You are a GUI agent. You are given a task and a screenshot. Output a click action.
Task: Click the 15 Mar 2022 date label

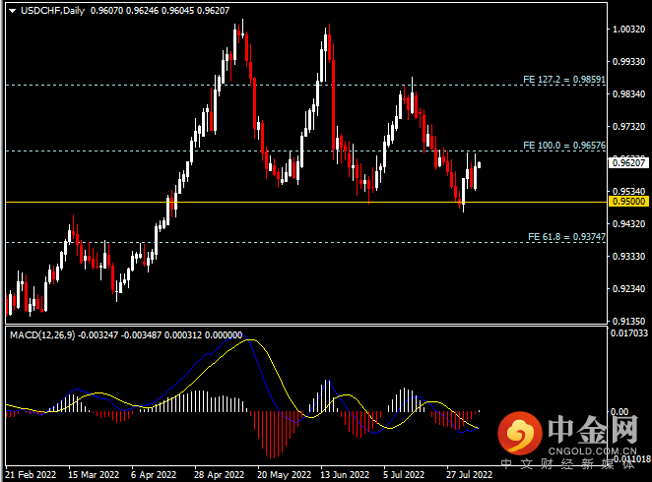[94, 474]
